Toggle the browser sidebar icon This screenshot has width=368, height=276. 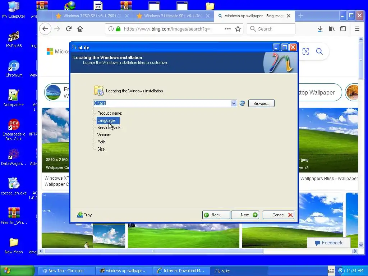point(343,29)
